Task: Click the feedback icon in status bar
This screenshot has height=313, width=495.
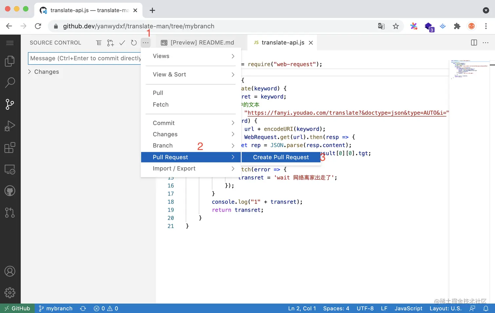Action: (x=472, y=308)
